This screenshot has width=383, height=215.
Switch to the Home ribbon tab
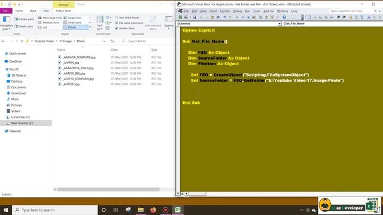click(19, 11)
